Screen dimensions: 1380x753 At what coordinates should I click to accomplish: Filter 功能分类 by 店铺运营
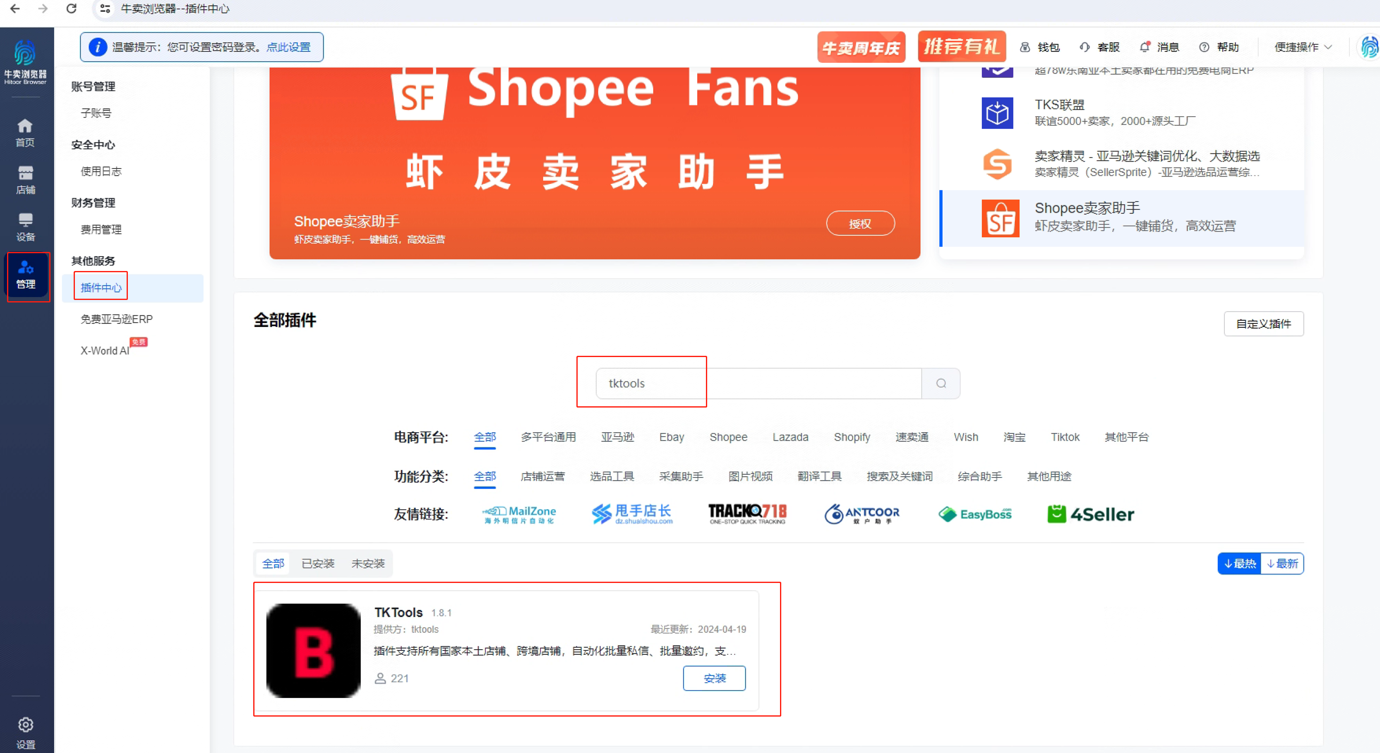pyautogui.click(x=542, y=477)
